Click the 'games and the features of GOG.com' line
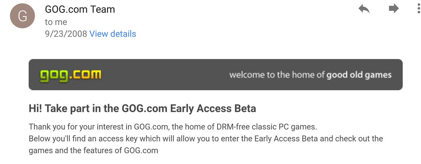Screen dimensions: 421x164 [93, 151]
